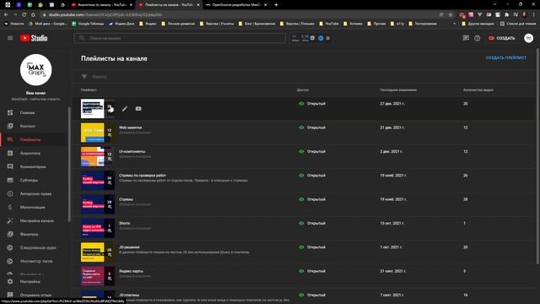Open the Shorts playlist thumbnail
This screenshot has height=304, width=540.
tap(98, 228)
